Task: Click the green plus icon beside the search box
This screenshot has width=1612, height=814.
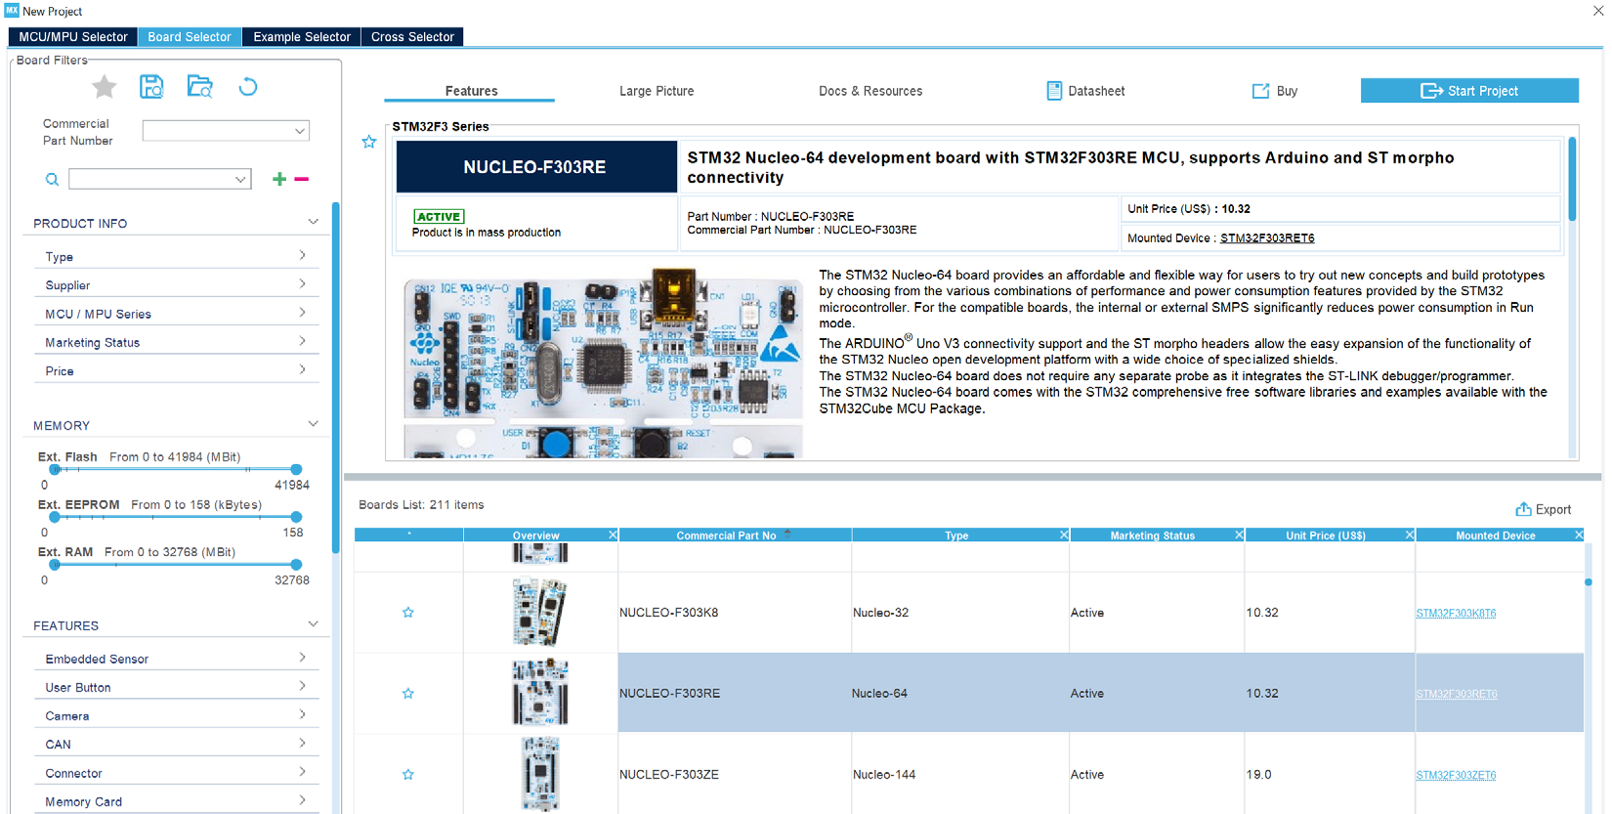Action: click(279, 179)
